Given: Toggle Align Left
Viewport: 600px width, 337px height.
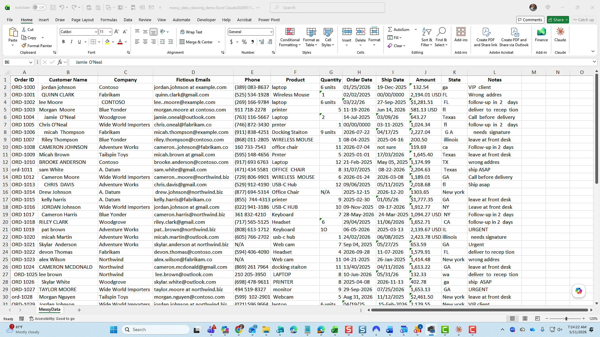Looking at the screenshot, I should pyautogui.click(x=137, y=42).
